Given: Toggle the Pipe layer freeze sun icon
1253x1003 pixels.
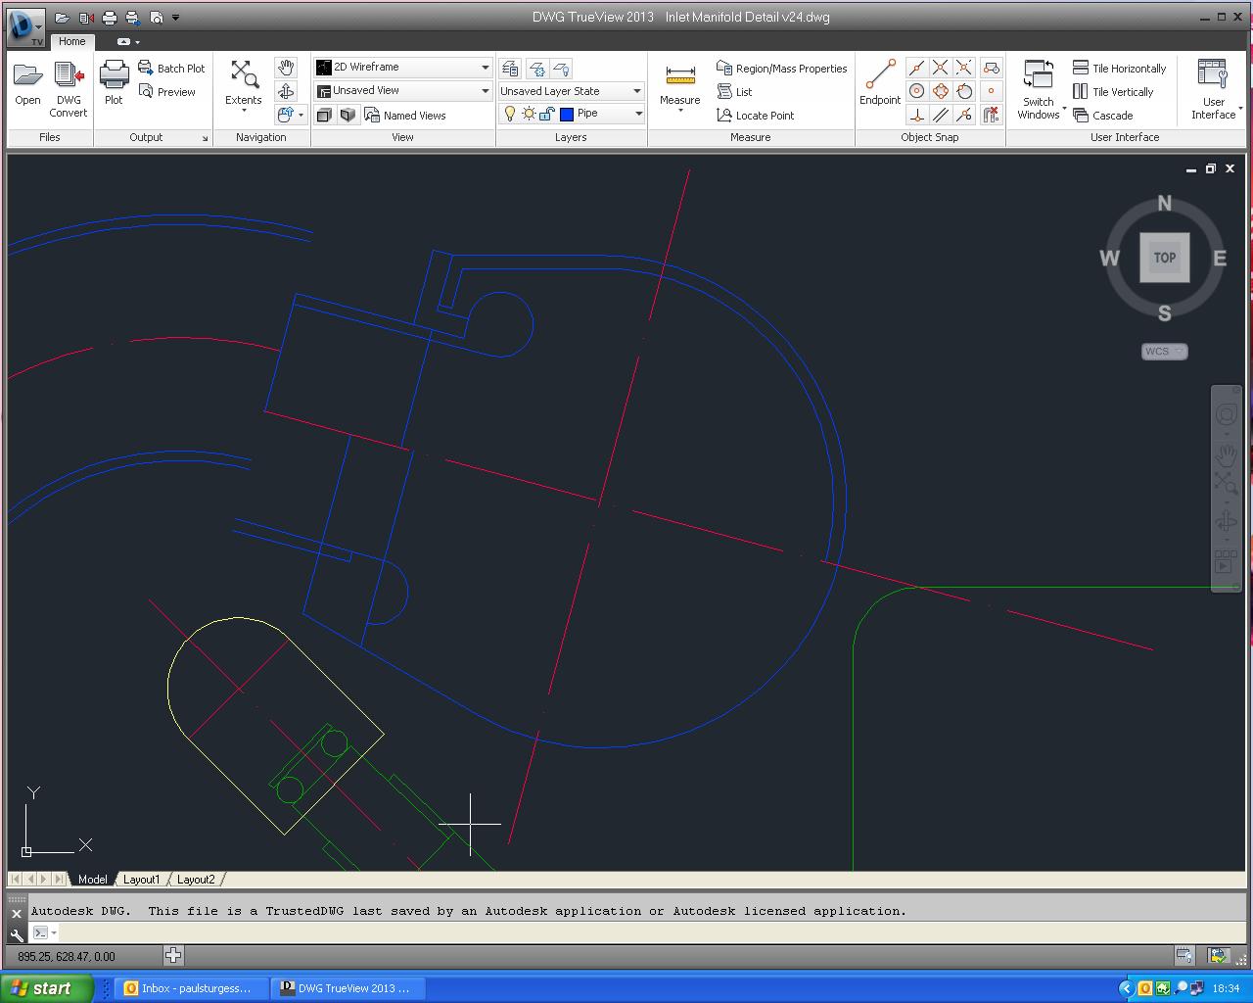Looking at the screenshot, I should click(x=529, y=114).
